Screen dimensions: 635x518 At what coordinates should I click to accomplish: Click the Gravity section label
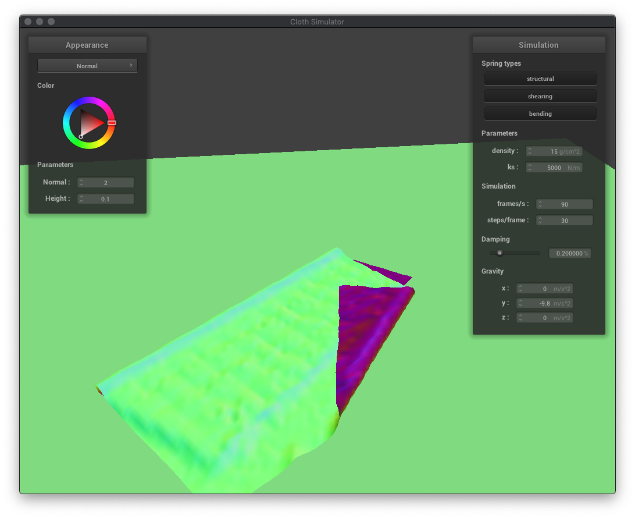click(x=492, y=271)
